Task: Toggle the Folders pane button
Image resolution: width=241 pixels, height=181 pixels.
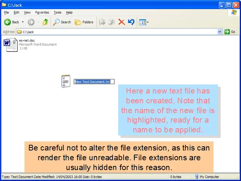Action: click(x=84, y=22)
